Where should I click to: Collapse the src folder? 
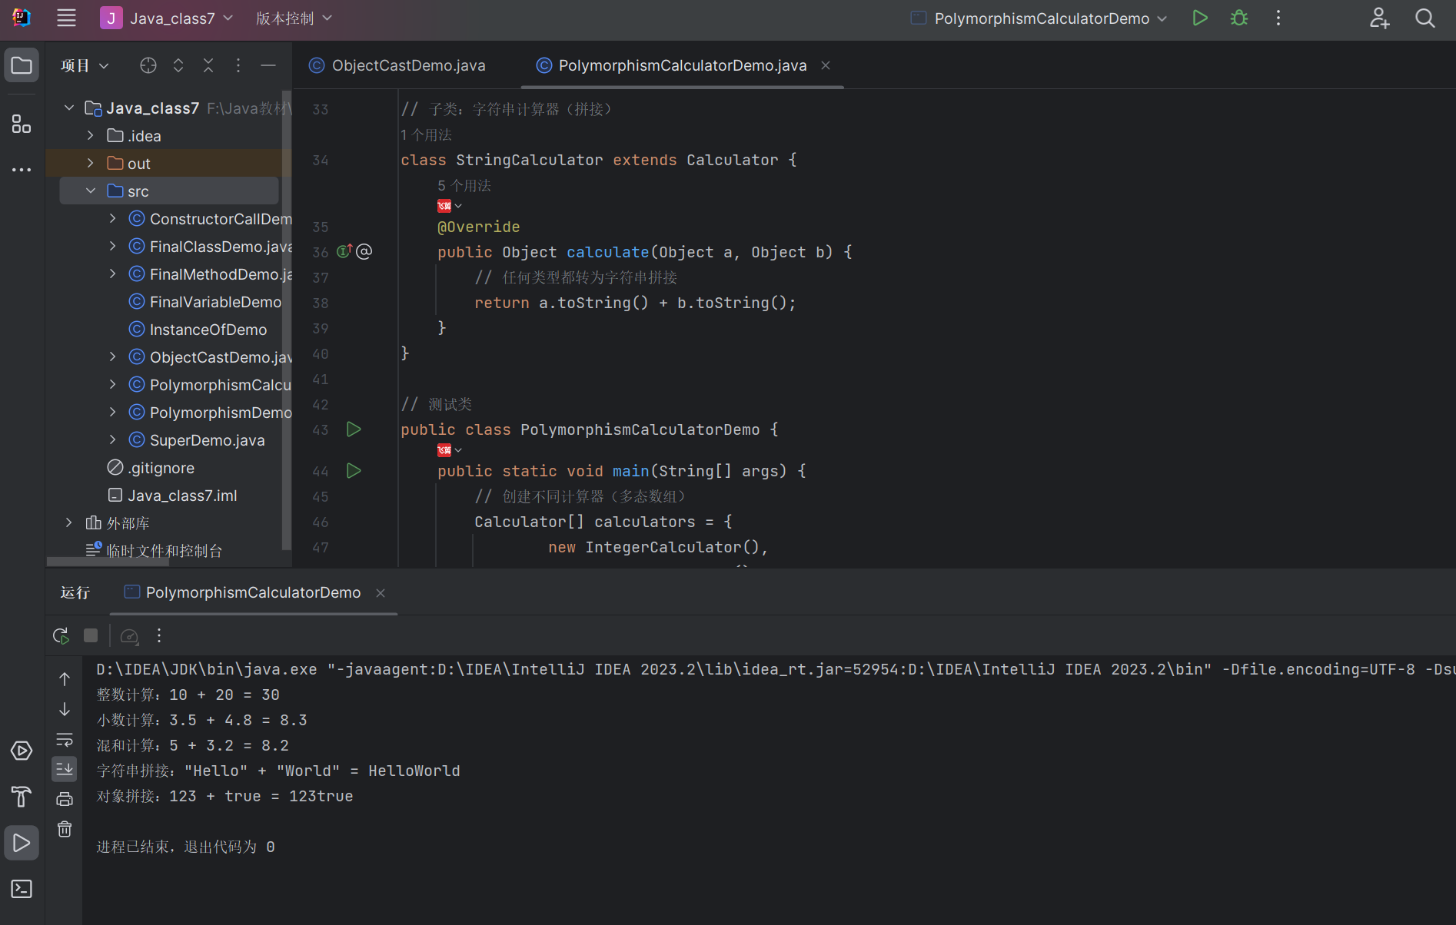[91, 191]
